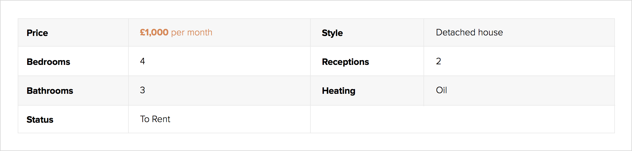
Task: Click the word 'Detached' in Style value
Action: [x=456, y=32]
